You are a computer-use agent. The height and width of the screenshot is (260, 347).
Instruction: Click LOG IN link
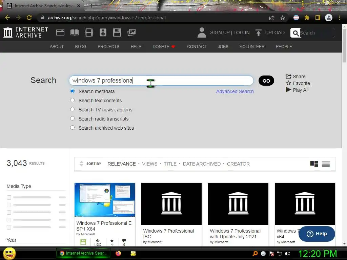241,33
